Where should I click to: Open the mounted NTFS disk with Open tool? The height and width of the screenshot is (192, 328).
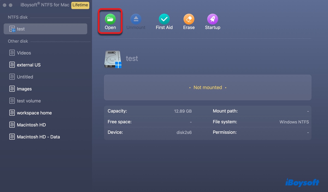coord(110,22)
